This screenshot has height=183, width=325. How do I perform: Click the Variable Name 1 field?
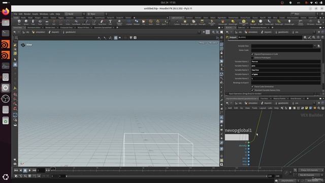coord(285,62)
